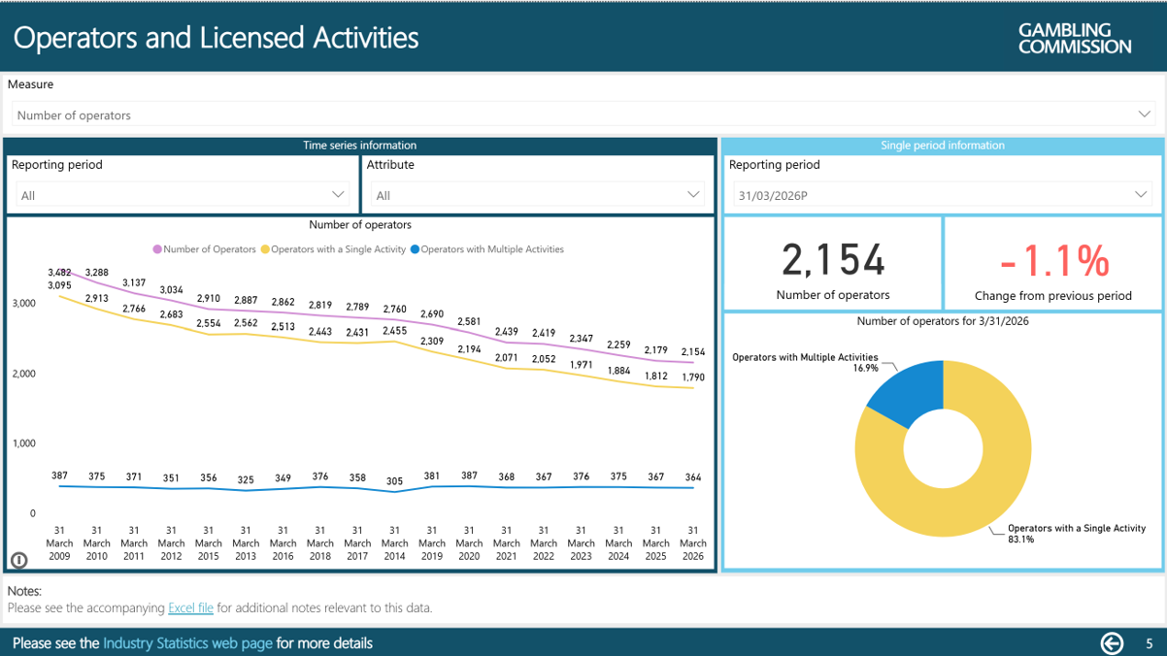Screen dimensions: 1167x656
Task: Click the 1,790 data label
Action: click(693, 377)
